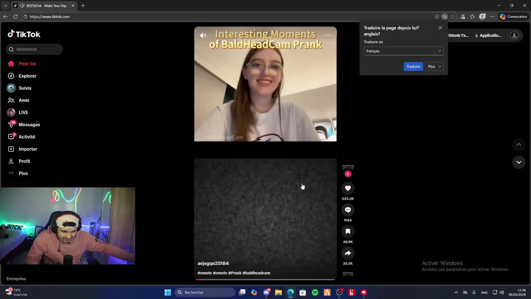
Task: Go to the LIVE section
Action: (x=17, y=113)
